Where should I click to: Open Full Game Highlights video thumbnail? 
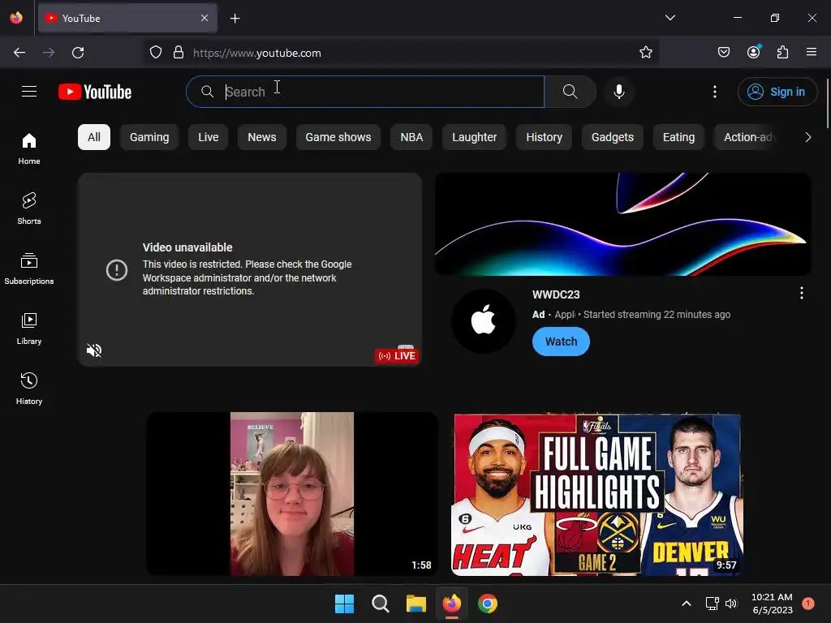pos(596,494)
